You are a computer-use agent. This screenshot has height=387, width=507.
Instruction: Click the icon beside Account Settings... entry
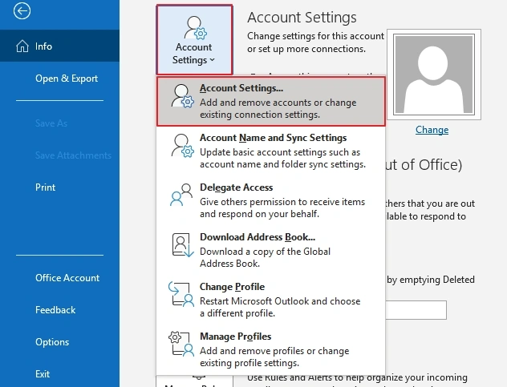point(183,95)
